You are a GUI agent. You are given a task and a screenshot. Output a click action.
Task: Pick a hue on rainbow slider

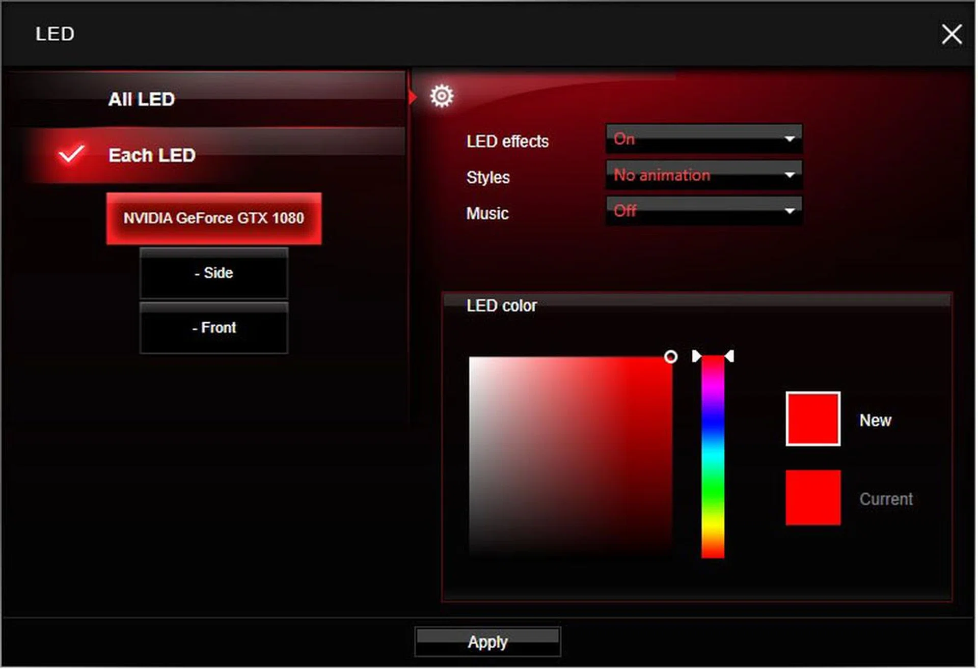click(x=713, y=458)
